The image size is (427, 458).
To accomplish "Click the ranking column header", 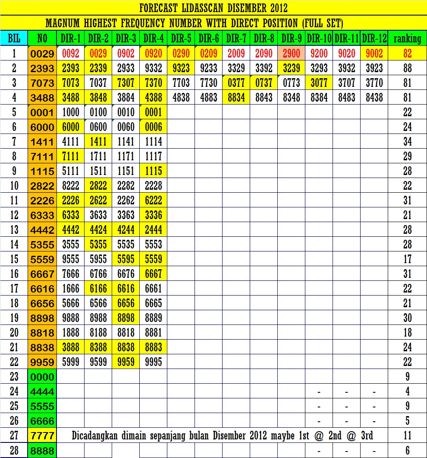I will [x=408, y=38].
